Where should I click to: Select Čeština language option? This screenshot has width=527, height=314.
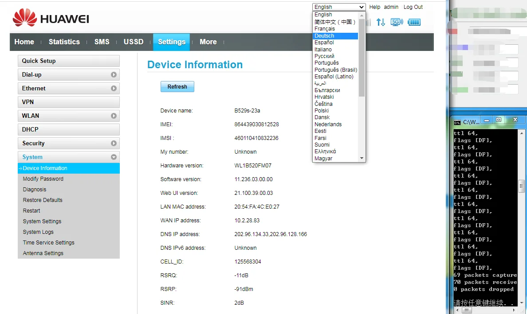click(335, 104)
